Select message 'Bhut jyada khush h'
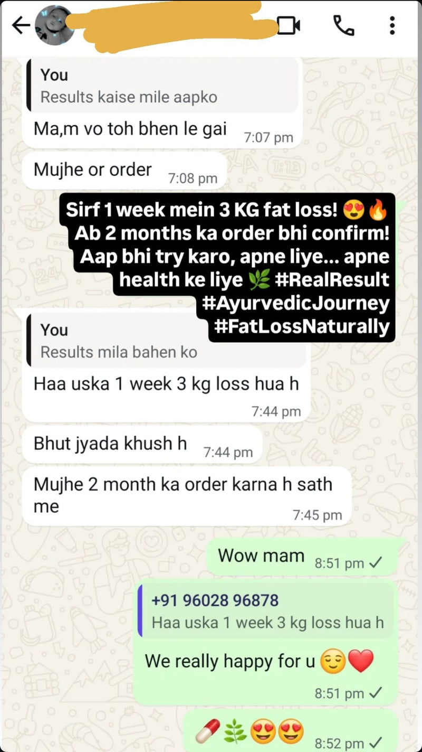Viewport: 422px width, 752px height. (x=110, y=444)
